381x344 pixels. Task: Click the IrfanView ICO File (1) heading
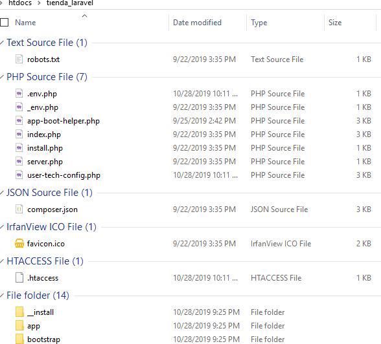[52, 227]
